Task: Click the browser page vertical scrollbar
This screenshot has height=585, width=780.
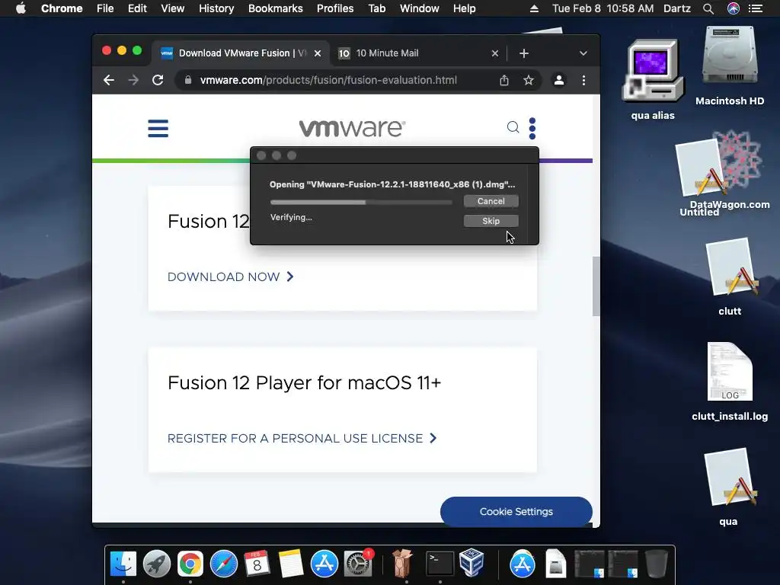Action: click(596, 286)
